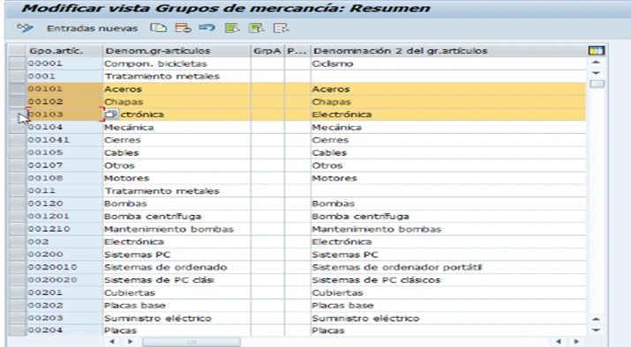Click Sistemas de PC clásicos cell
Image resolution: width=631 pixels, height=347 pixels.
pos(448,280)
